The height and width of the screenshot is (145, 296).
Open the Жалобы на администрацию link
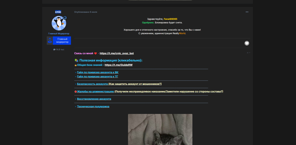(96, 91)
